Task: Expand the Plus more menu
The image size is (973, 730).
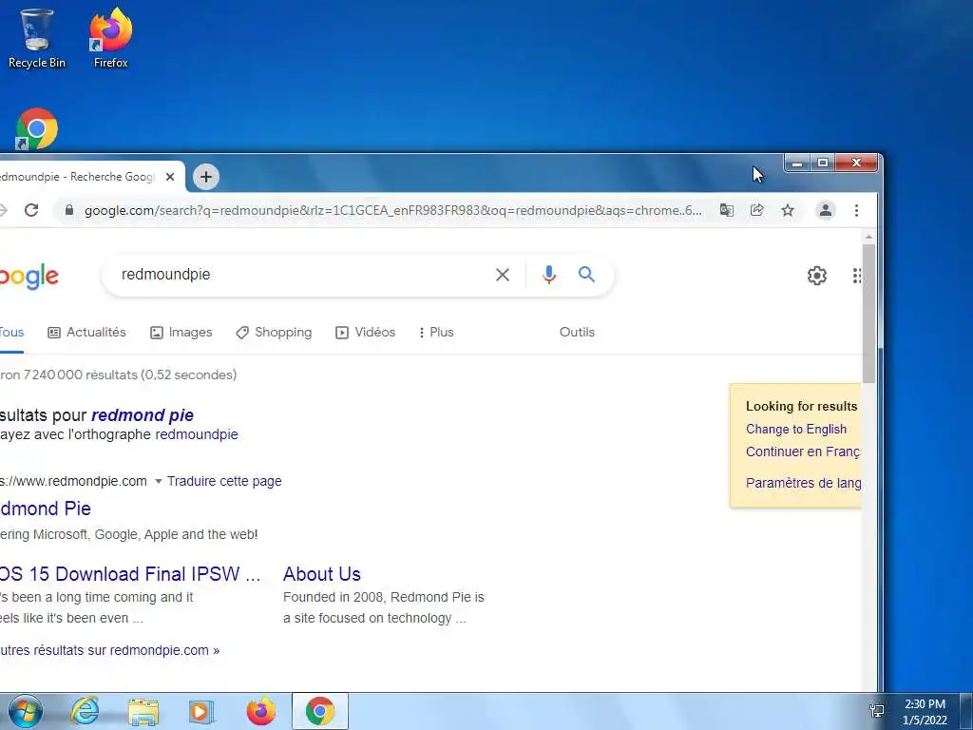Action: coord(436,332)
